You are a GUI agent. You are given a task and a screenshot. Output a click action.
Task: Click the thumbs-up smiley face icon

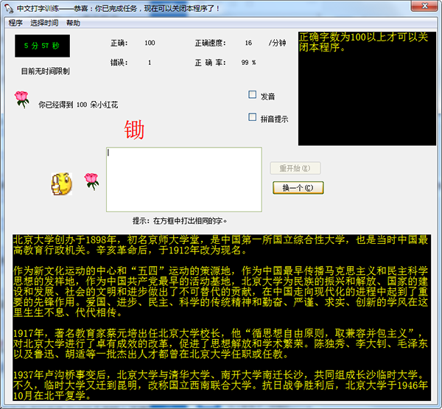point(61,183)
